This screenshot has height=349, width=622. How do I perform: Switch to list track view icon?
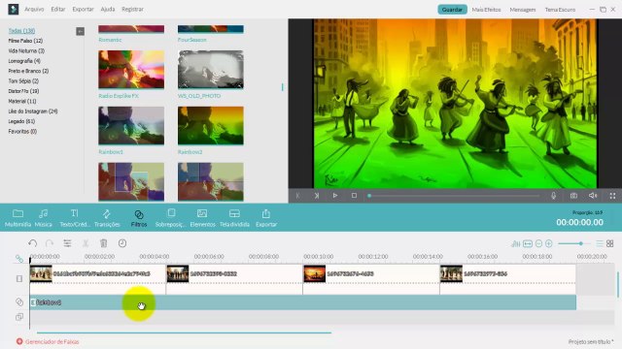[x=600, y=243]
